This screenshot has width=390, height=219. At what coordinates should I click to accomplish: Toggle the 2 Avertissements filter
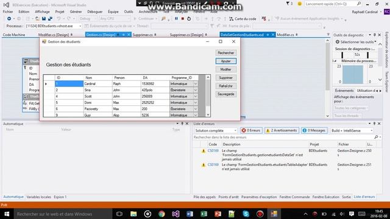pyautogui.click(x=282, y=130)
